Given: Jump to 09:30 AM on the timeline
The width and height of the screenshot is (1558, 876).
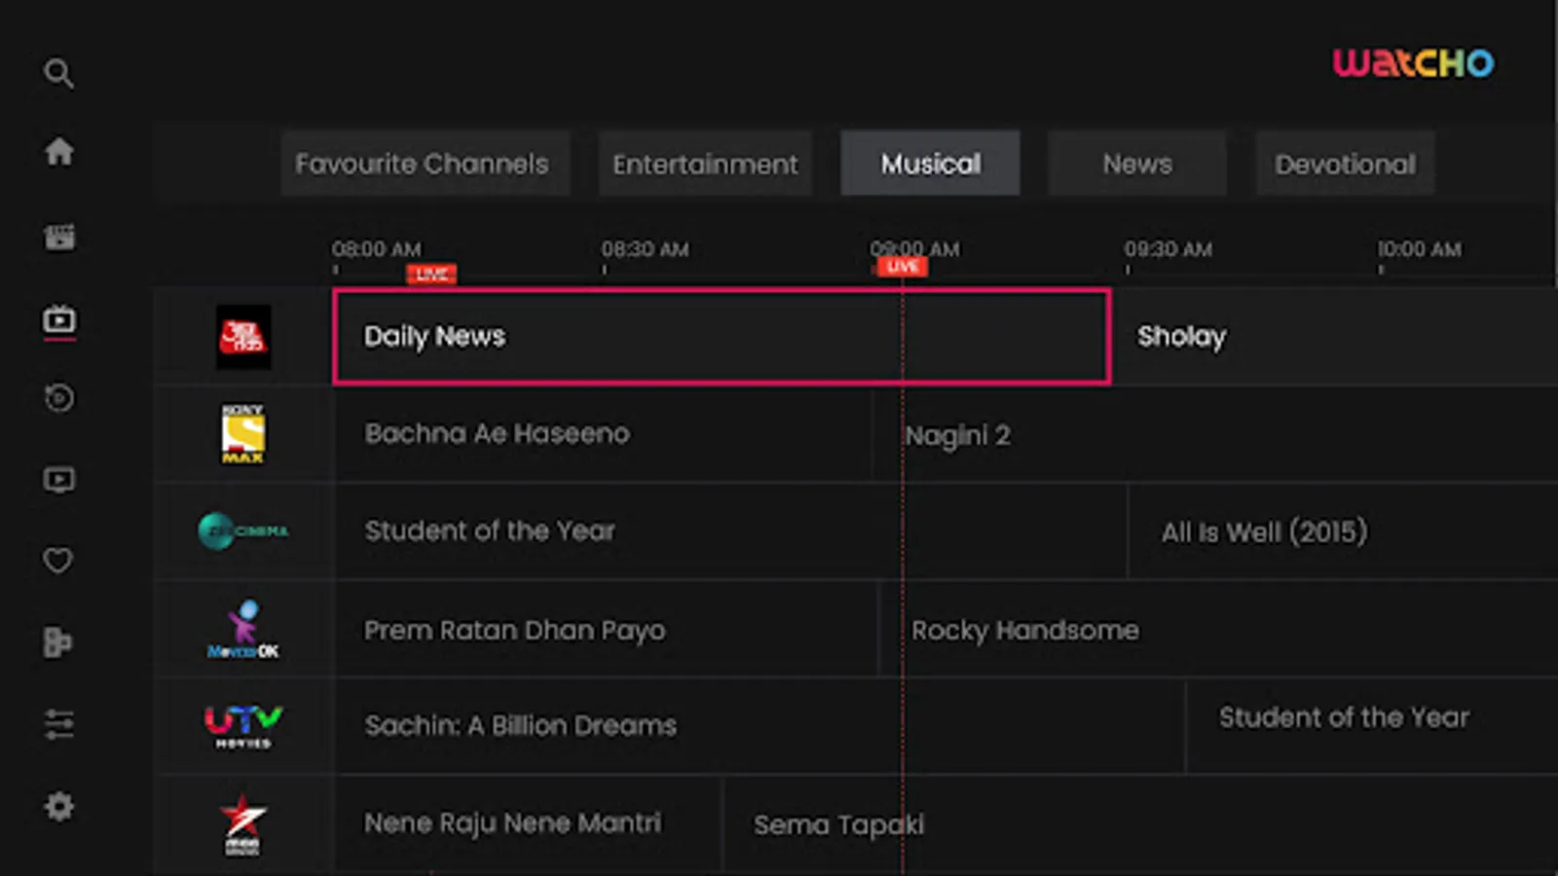Looking at the screenshot, I should [x=1168, y=249].
